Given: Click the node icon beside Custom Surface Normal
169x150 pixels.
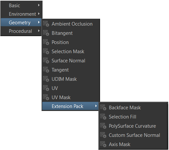Looking at the screenshot, I should (x=103, y=135).
